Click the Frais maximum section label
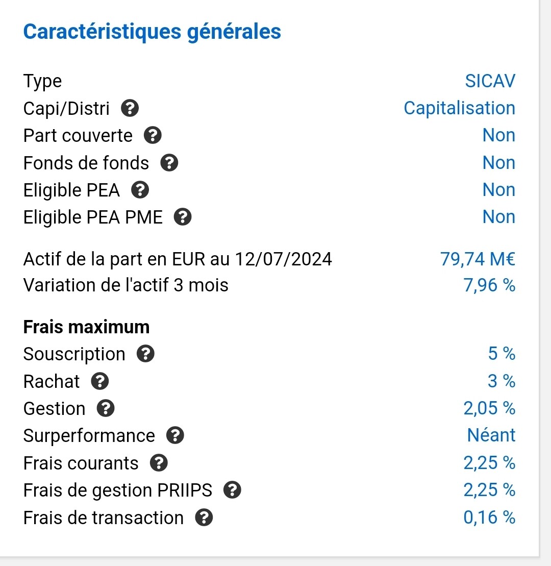This screenshot has height=566, width=551. coord(87,327)
